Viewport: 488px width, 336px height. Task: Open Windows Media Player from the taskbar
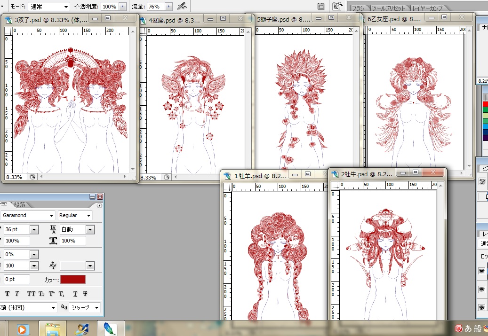[22, 329]
